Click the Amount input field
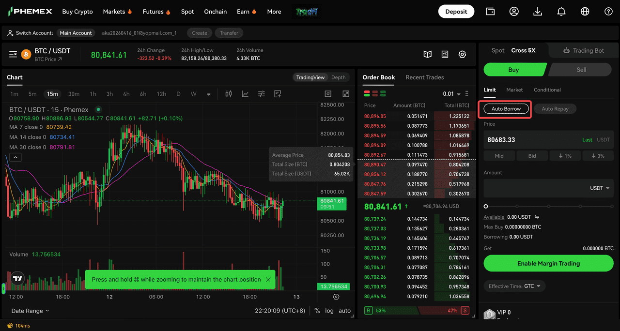Screen dimensions: 620x331 (548, 188)
